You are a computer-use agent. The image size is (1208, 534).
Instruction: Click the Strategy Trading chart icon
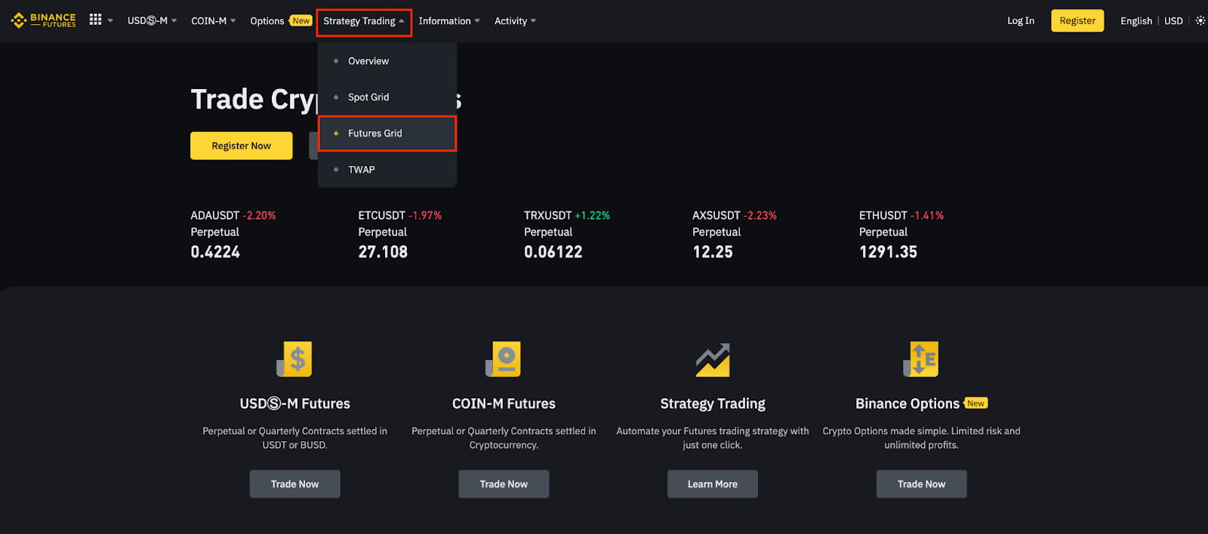(x=713, y=359)
